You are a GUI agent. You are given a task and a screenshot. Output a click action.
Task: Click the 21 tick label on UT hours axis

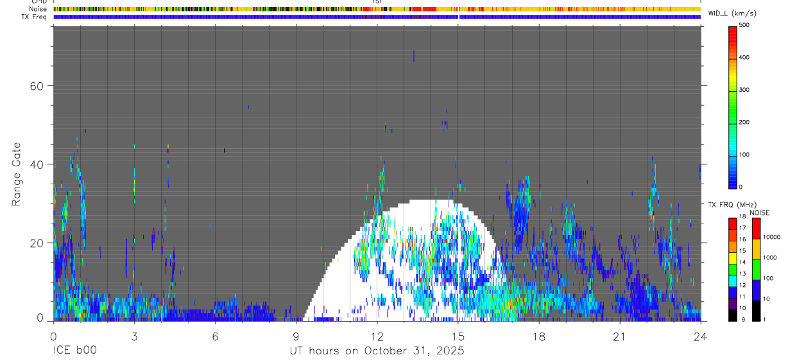pyautogui.click(x=619, y=336)
